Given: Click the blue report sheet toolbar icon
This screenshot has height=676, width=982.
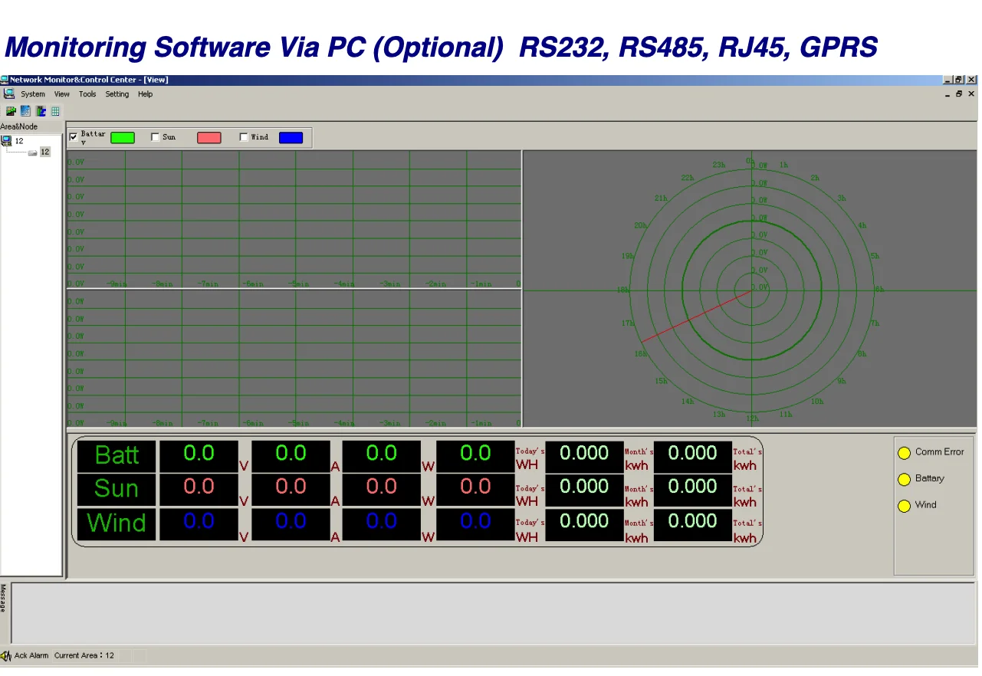Looking at the screenshot, I should pyautogui.click(x=25, y=111).
